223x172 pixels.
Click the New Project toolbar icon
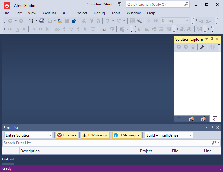pyautogui.click(x=31, y=21)
